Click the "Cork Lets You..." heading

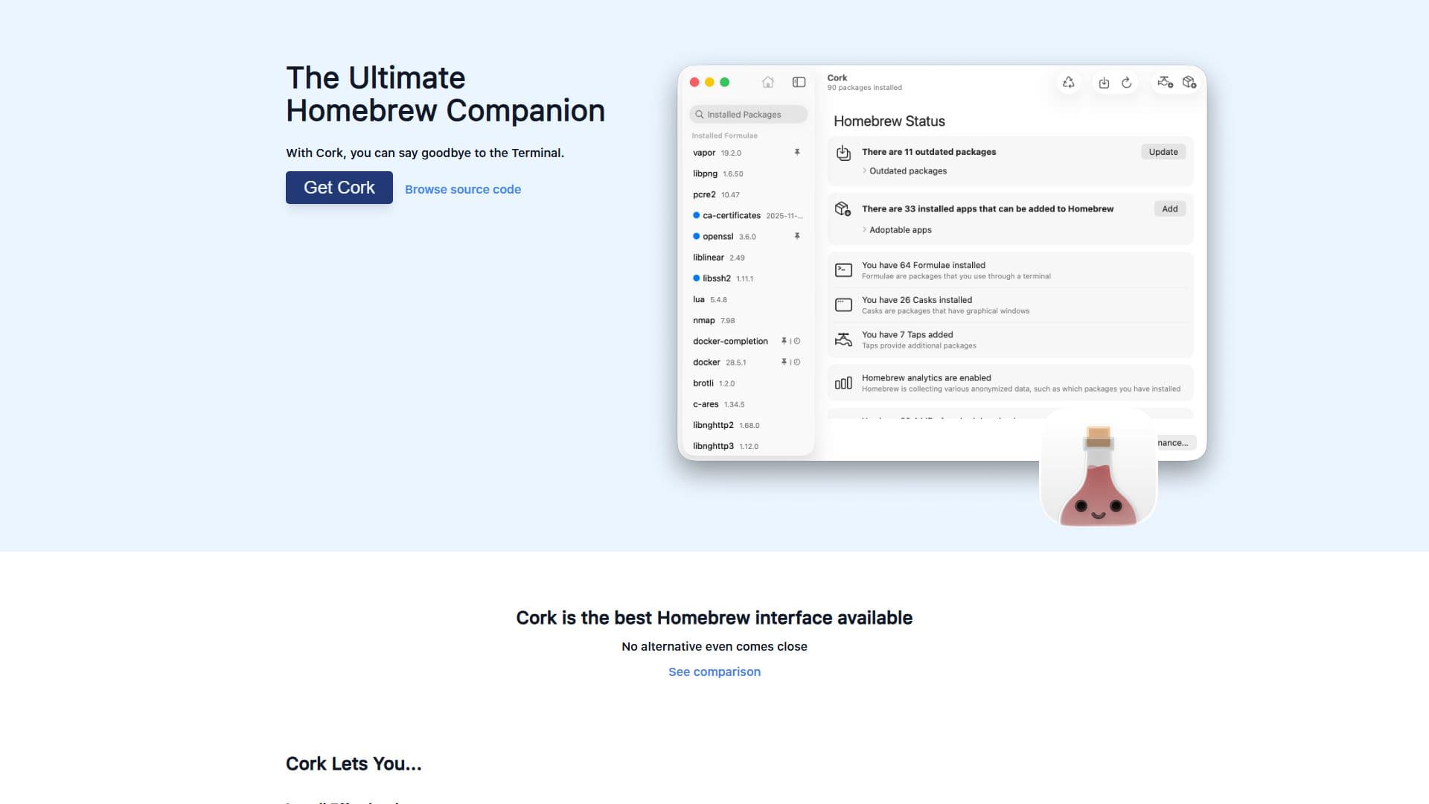[354, 764]
